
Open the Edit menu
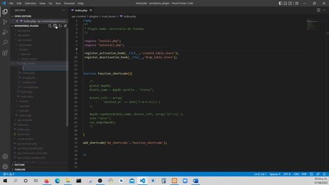[19, 4]
